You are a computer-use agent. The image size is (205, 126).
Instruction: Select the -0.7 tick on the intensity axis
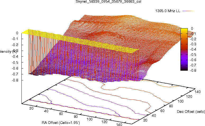[15, 74]
